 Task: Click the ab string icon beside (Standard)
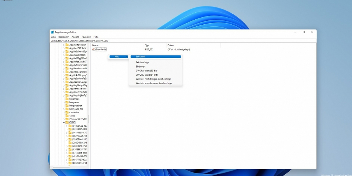93,49
